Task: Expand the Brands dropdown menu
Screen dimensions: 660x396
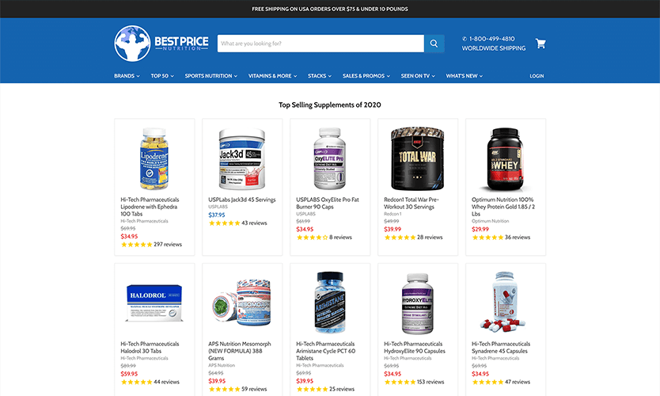Action: tap(127, 76)
